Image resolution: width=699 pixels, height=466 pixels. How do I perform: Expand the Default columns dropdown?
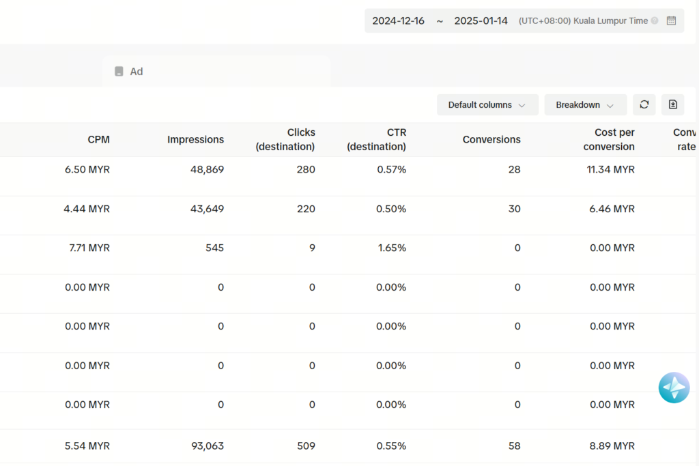click(487, 105)
